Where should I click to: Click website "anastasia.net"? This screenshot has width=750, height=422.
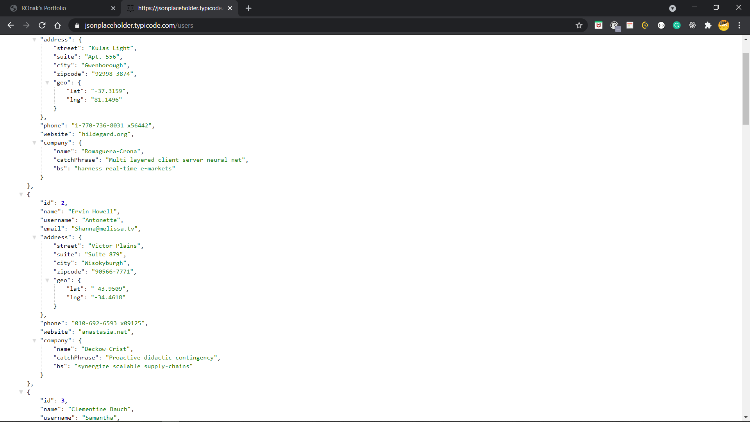coord(104,332)
